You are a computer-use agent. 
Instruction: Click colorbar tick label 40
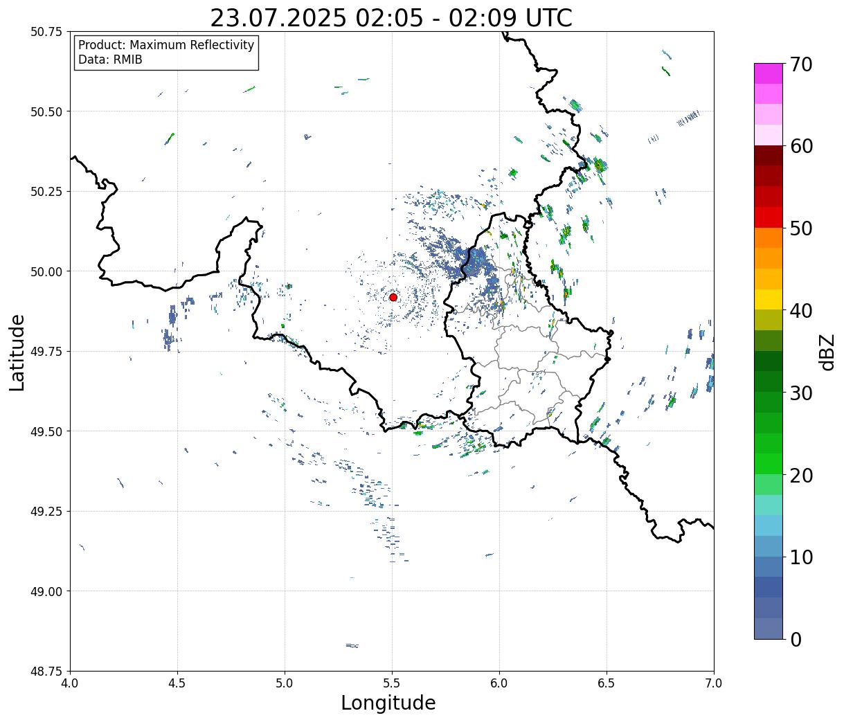801,311
